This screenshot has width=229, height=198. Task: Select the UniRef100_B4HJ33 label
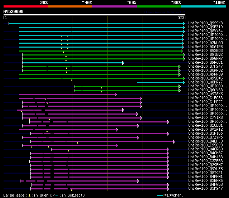tap(205, 157)
